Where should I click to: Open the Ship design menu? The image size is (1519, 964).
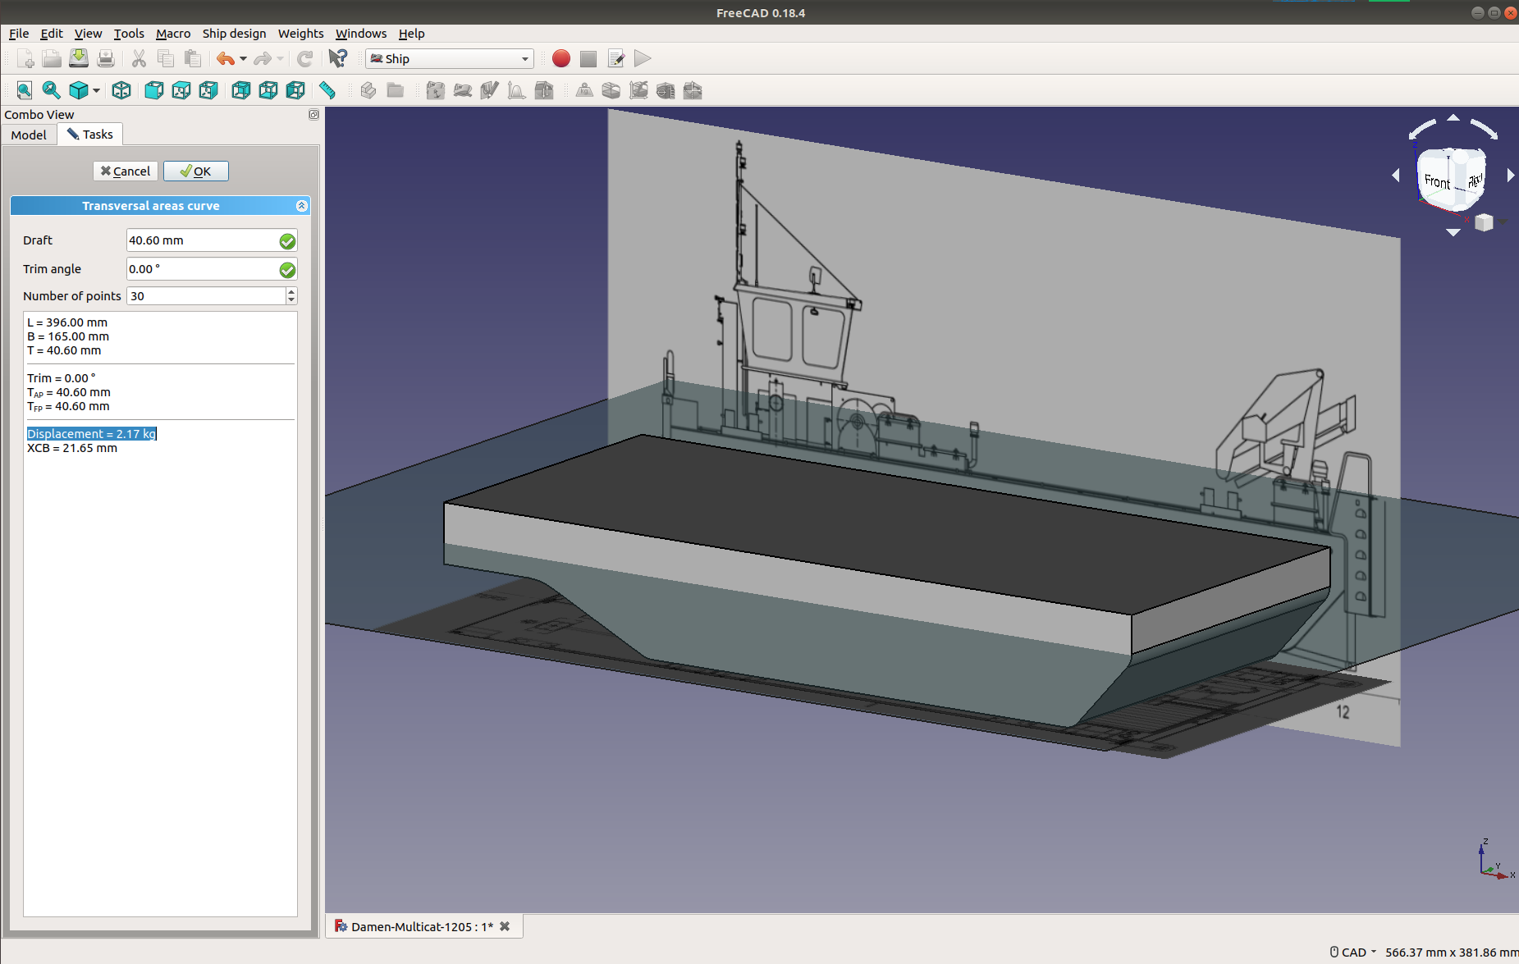(x=234, y=34)
